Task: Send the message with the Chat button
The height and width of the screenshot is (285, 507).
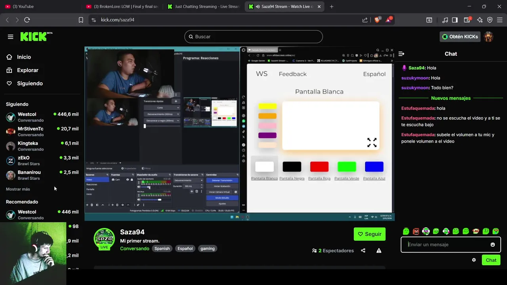Action: click(491, 260)
